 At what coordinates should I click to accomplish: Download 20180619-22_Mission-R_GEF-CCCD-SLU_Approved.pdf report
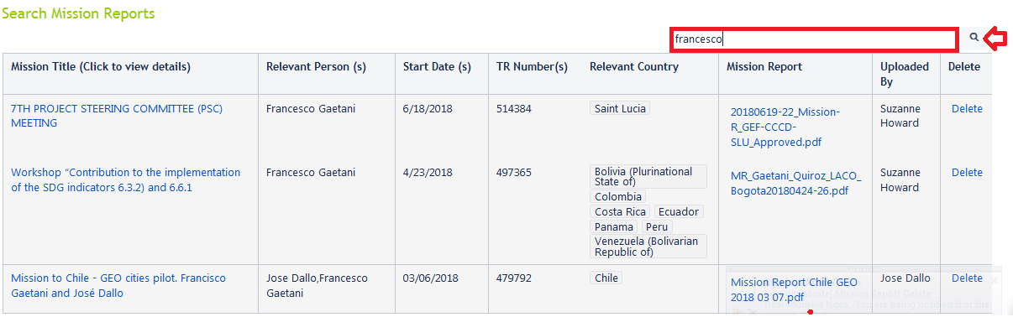pos(785,127)
